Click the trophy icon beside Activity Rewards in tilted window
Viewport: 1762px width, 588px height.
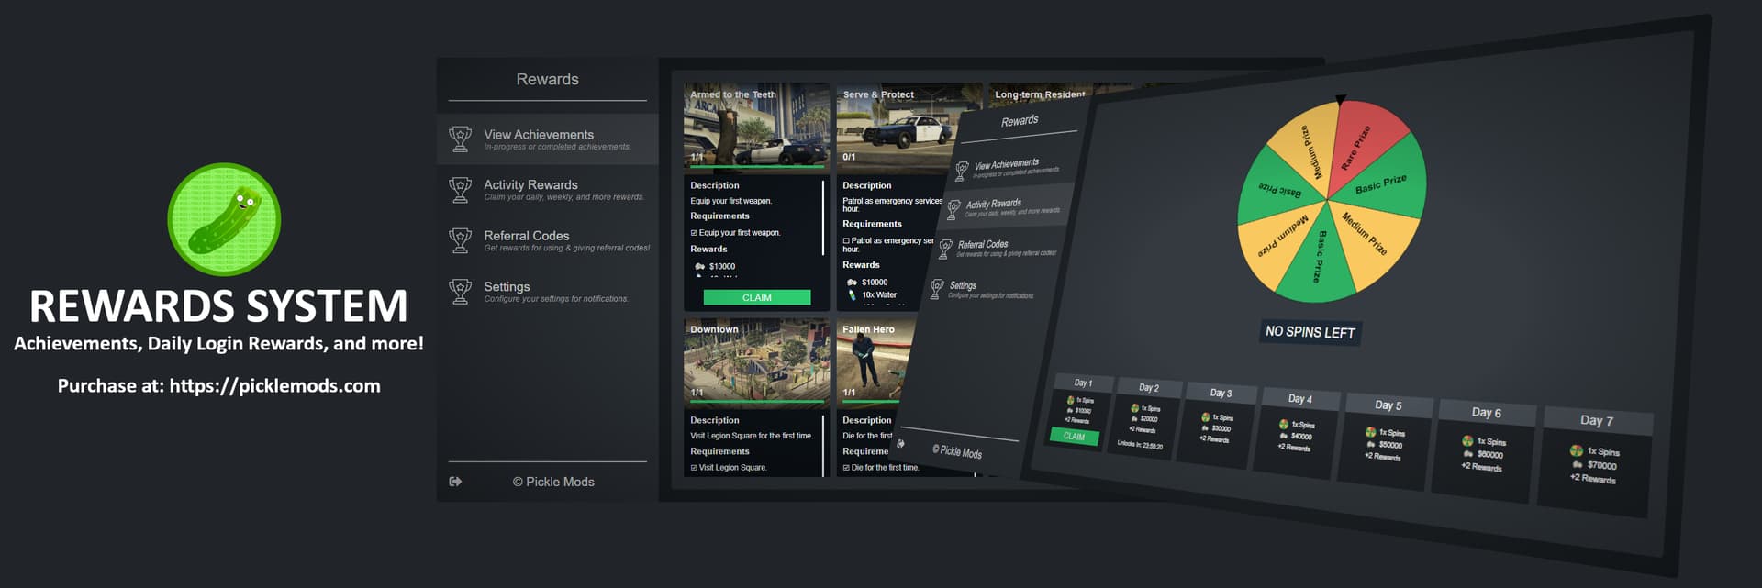click(x=953, y=210)
